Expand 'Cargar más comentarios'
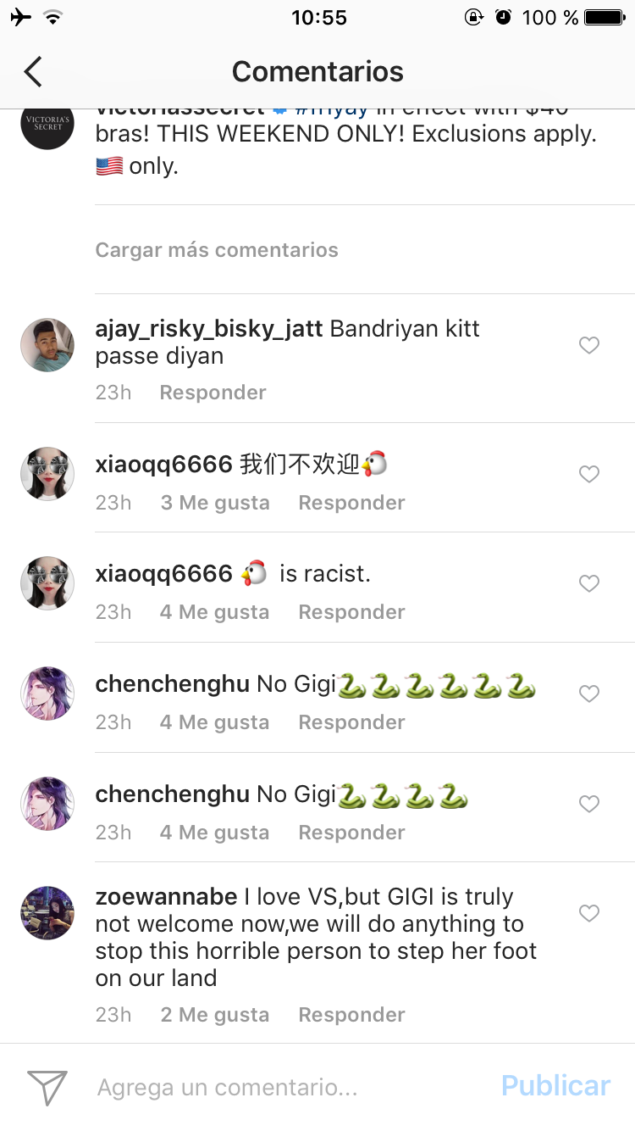Image resolution: width=635 pixels, height=1131 pixels. pos(217,250)
